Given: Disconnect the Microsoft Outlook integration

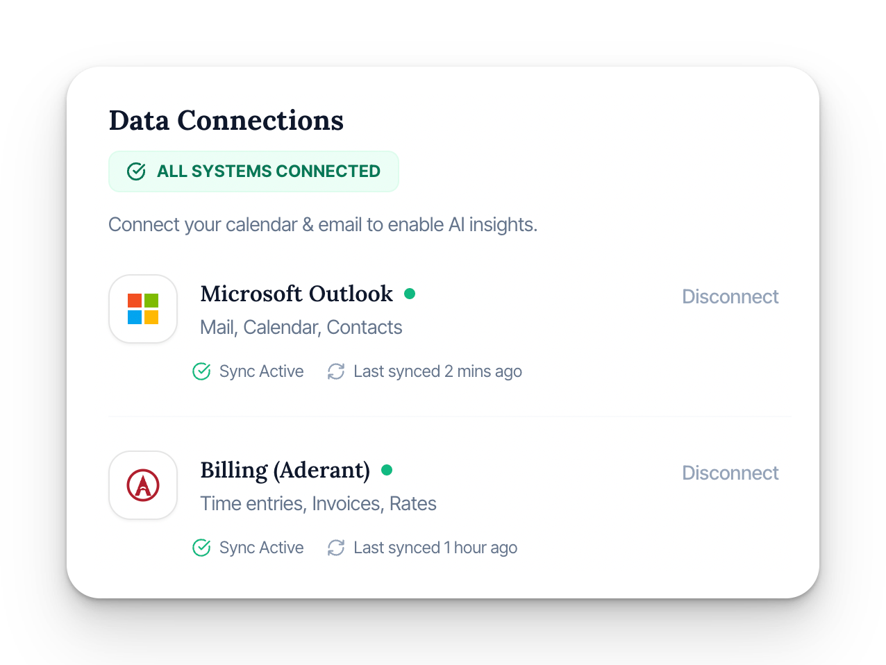Looking at the screenshot, I should click(730, 296).
